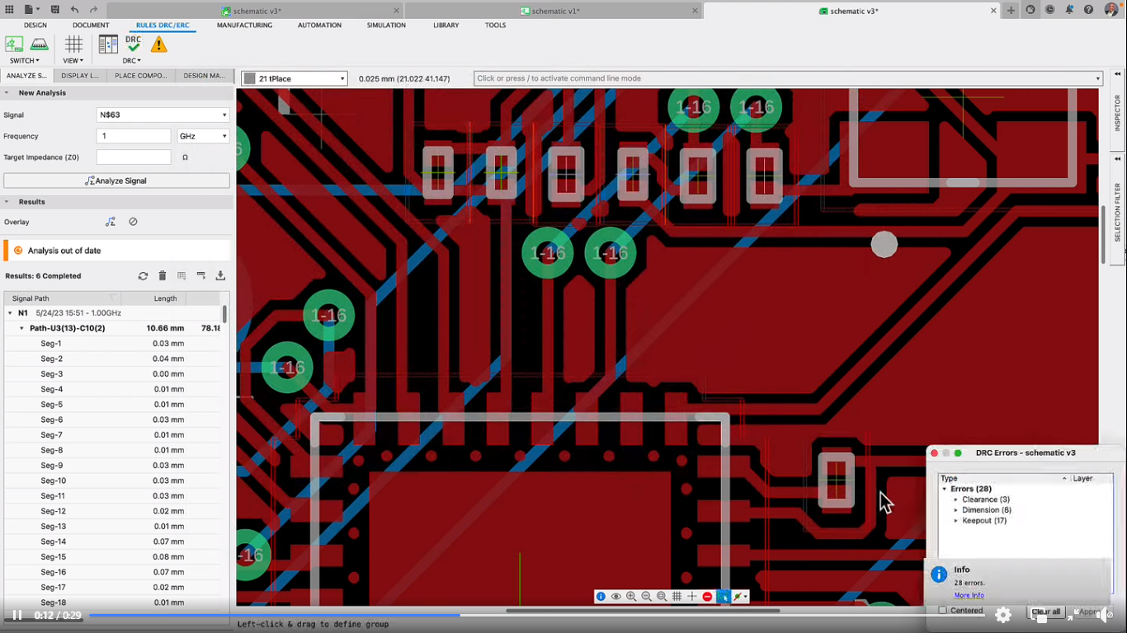Redo the last action
Viewport: 1127px width, 633px height.
pyautogui.click(x=93, y=10)
